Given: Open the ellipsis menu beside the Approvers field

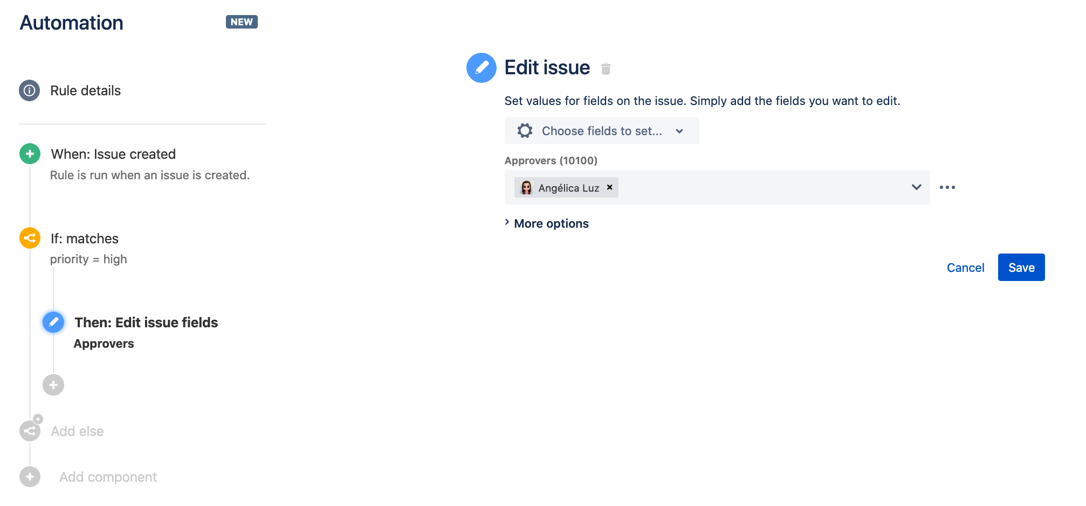Looking at the screenshot, I should (x=948, y=187).
